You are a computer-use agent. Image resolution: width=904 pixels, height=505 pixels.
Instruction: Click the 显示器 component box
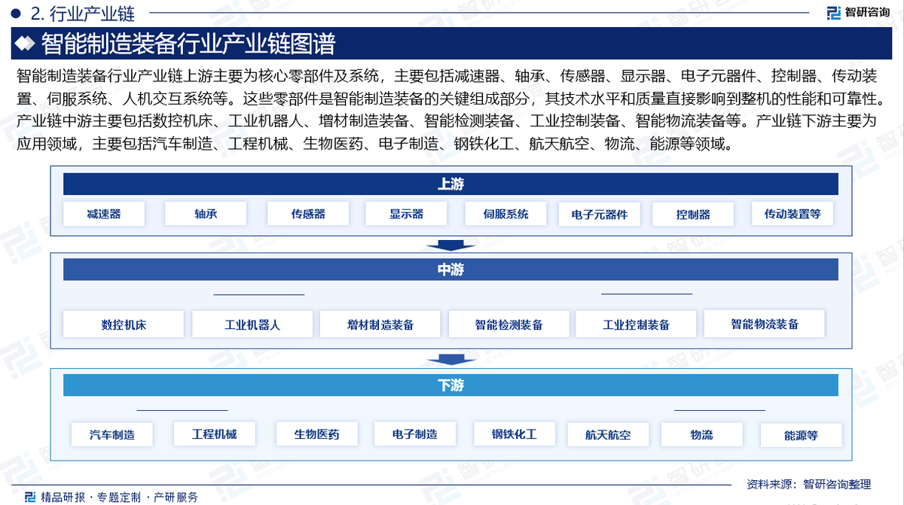click(406, 213)
